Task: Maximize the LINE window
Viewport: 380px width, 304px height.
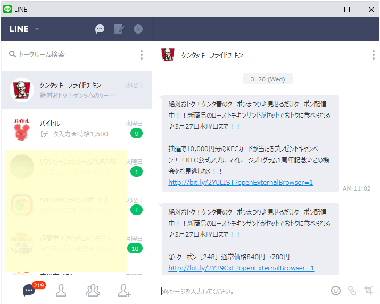Action: point(347,10)
